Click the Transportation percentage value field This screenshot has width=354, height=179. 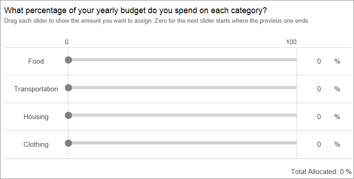pyautogui.click(x=319, y=89)
